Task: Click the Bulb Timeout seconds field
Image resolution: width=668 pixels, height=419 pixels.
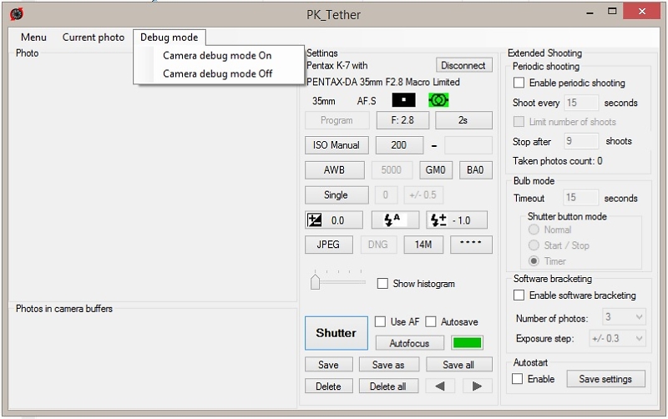Action: (581, 198)
